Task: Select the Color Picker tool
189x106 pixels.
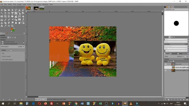Action: [5, 26]
